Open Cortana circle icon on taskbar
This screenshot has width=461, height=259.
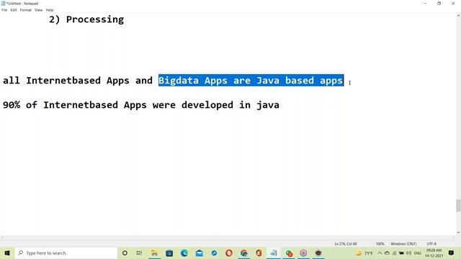[x=125, y=253]
